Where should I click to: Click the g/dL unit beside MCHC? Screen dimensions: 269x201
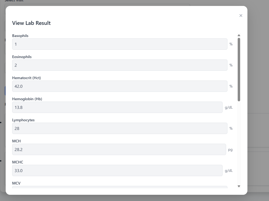(x=229, y=170)
